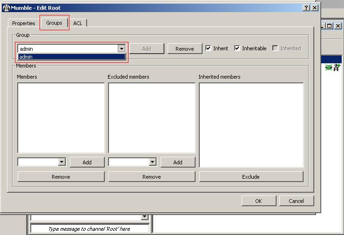Click the question mark help button in title bar
Image resolution: width=344 pixels, height=235 pixels.
tap(306, 8)
